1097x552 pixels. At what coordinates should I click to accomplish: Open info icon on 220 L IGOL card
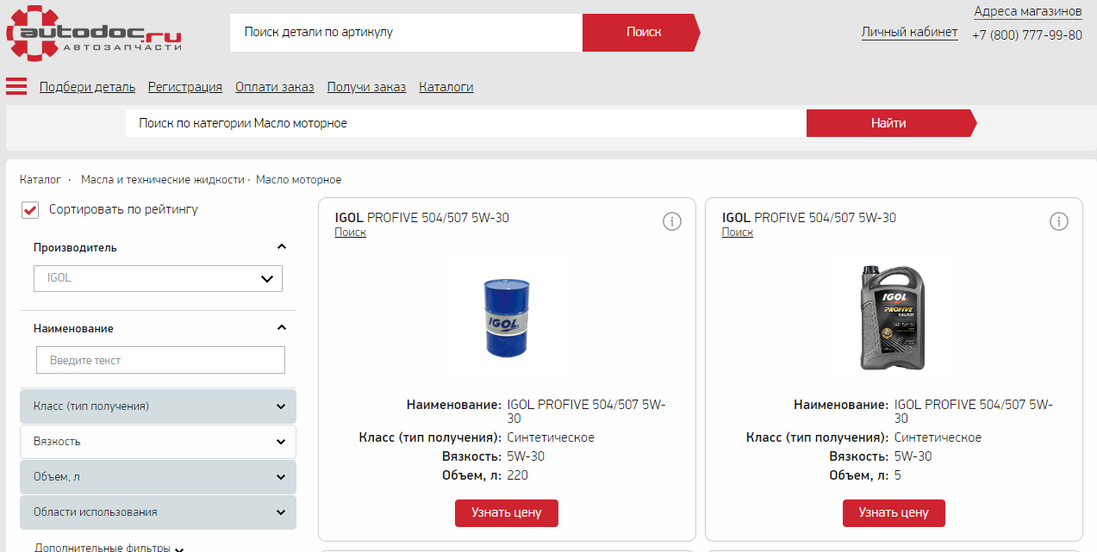672,221
